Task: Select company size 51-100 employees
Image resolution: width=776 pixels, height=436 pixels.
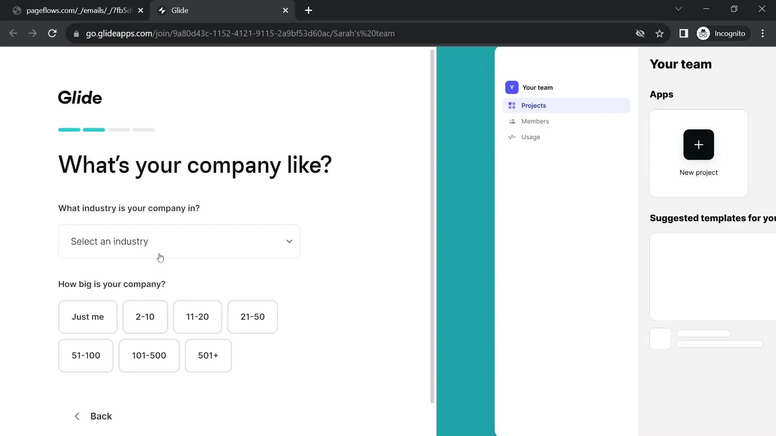Action: pos(86,356)
